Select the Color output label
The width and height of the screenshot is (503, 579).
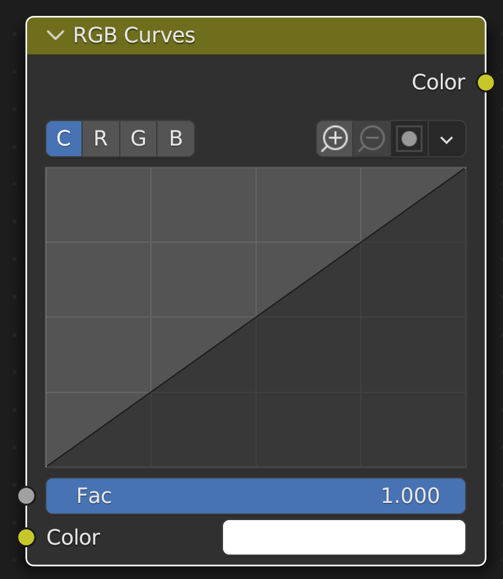click(438, 82)
